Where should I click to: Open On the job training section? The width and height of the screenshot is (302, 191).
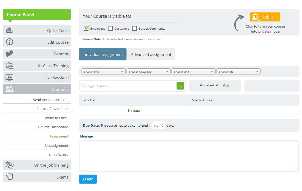coord(37,165)
